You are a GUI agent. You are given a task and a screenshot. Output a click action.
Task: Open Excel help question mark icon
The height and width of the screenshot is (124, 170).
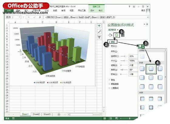129,7
